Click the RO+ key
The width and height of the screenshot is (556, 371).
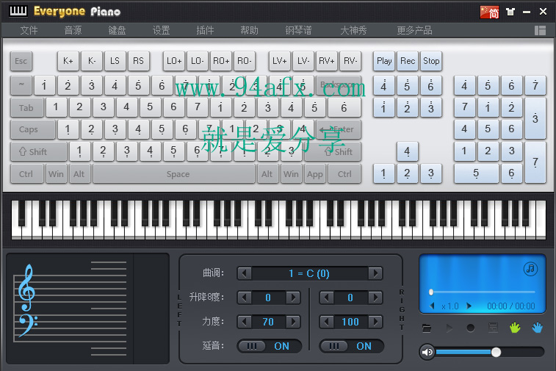(x=221, y=61)
